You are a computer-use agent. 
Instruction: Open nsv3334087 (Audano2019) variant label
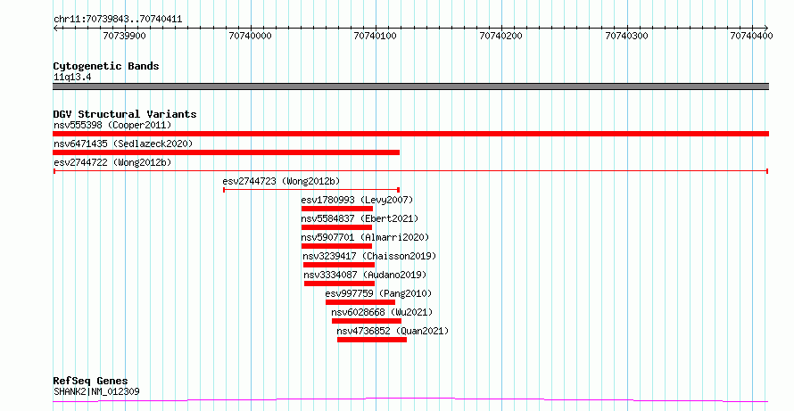(365, 275)
